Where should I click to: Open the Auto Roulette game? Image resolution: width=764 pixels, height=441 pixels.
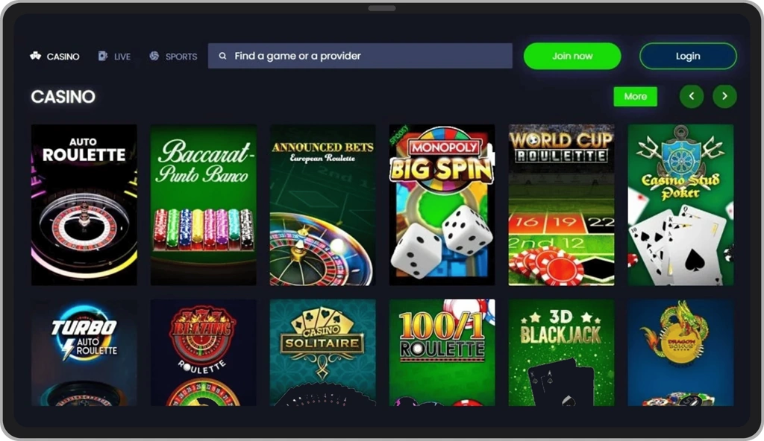coord(84,204)
